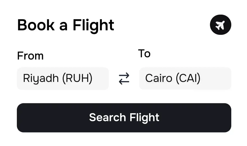Select the To field with Cairo (CAI)
The height and width of the screenshot is (146, 247).
tap(185, 78)
